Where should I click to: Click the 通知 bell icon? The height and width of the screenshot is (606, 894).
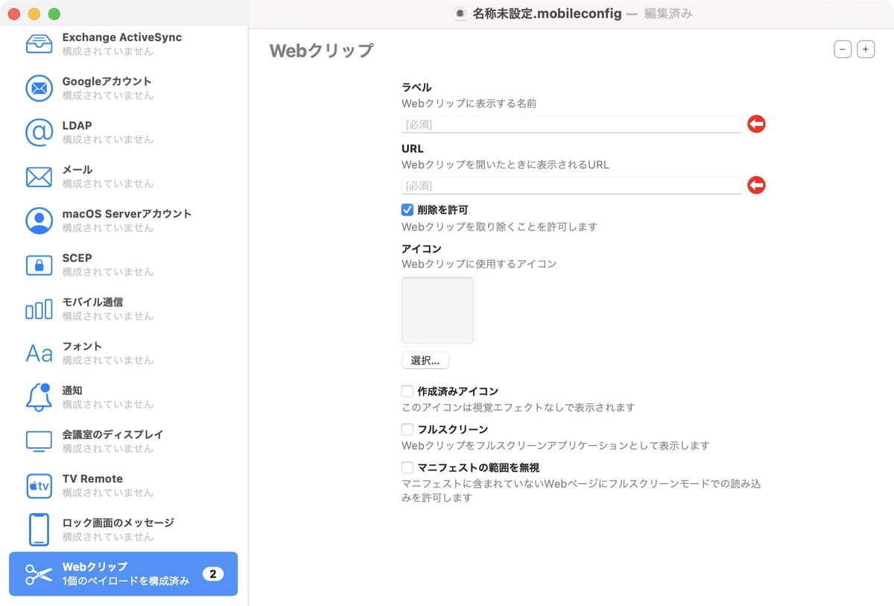pyautogui.click(x=39, y=397)
